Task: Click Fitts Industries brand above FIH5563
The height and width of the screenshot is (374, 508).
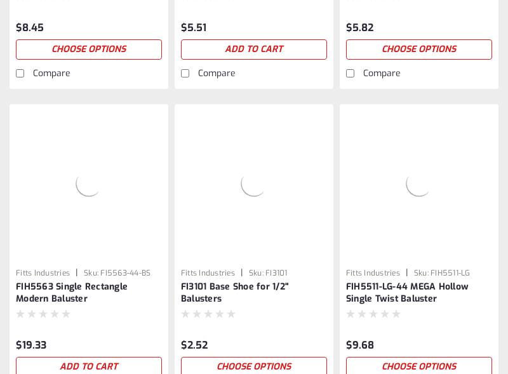Action: click(43, 273)
